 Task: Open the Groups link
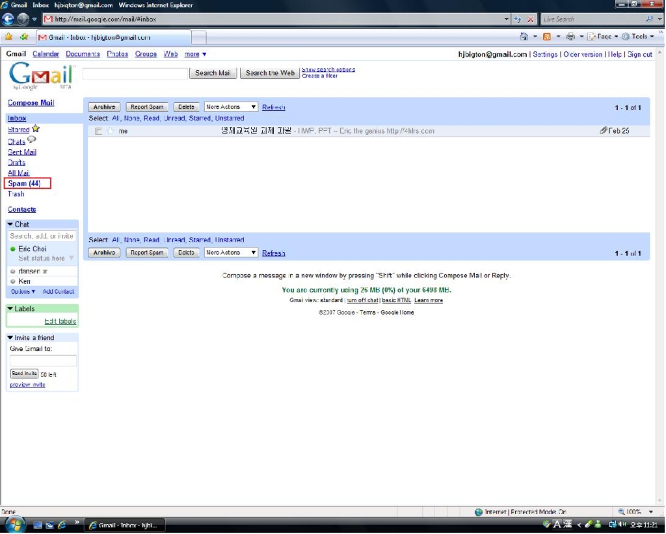point(146,54)
